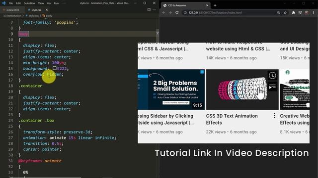Click the '.container .box' selector on line 24
The width and height of the screenshot is (318, 178).
(x=36, y=121)
